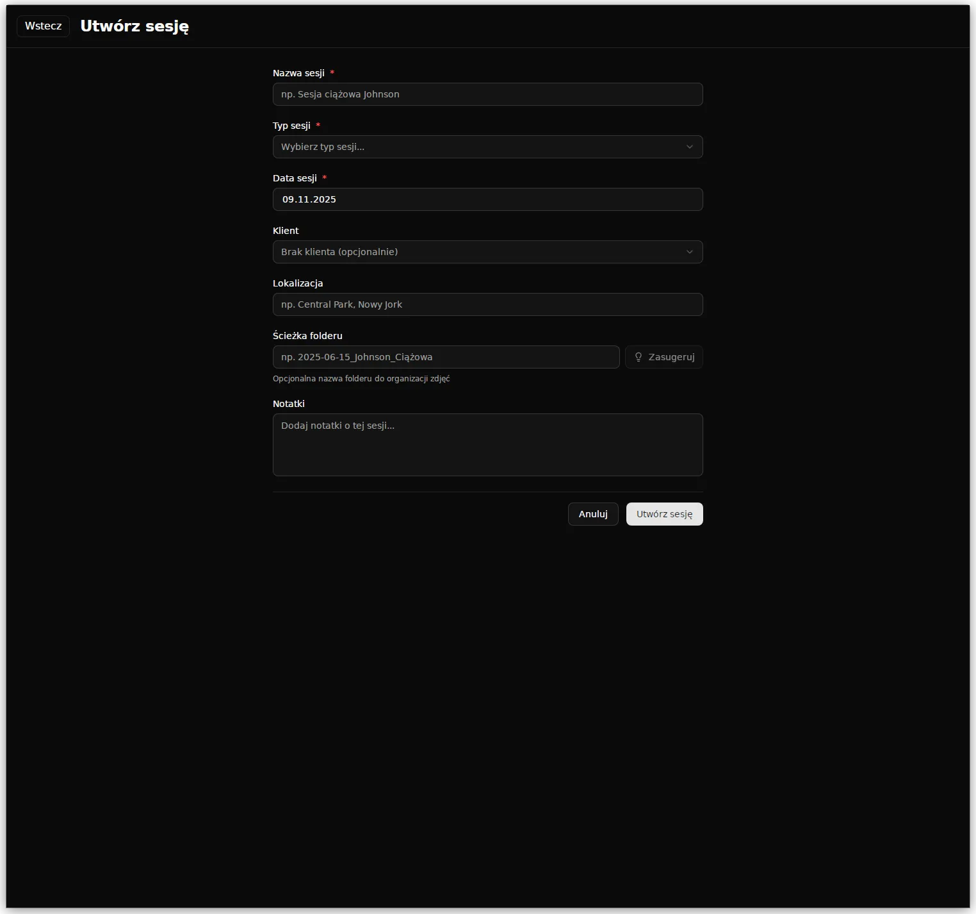Click into the Ścieżka folderu input

pyautogui.click(x=446, y=357)
